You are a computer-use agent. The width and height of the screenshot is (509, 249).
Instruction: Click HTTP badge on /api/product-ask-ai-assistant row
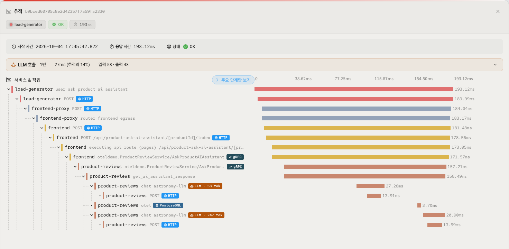[221, 138]
